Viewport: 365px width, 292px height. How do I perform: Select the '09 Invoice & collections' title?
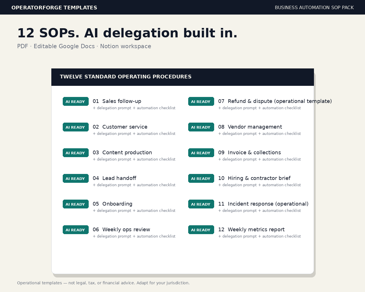(x=250, y=153)
